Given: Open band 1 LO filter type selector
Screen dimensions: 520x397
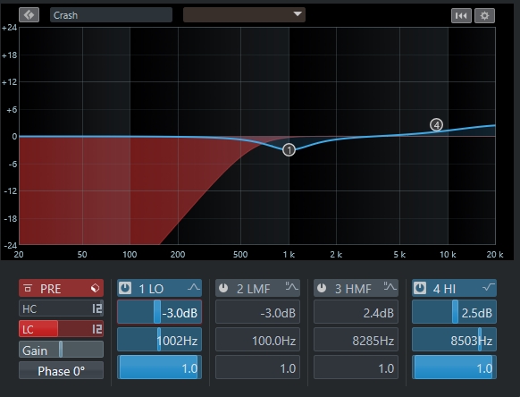Looking at the screenshot, I should [194, 287].
